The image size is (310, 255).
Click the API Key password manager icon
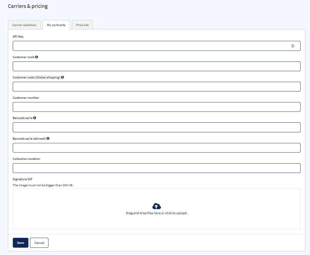click(x=293, y=46)
